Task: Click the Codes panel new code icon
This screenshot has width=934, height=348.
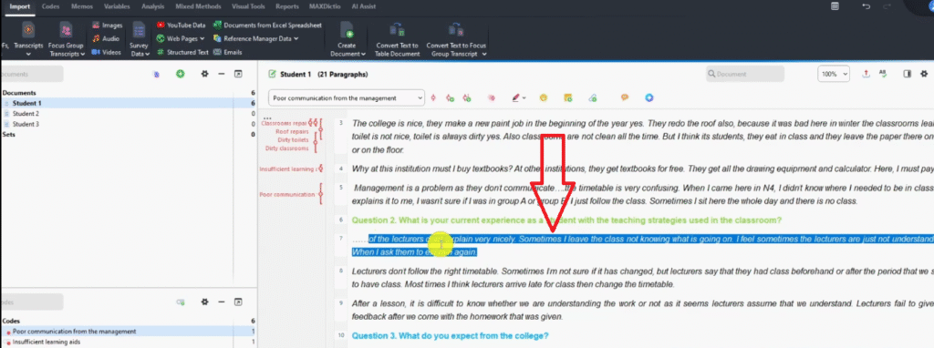Action: point(181,302)
